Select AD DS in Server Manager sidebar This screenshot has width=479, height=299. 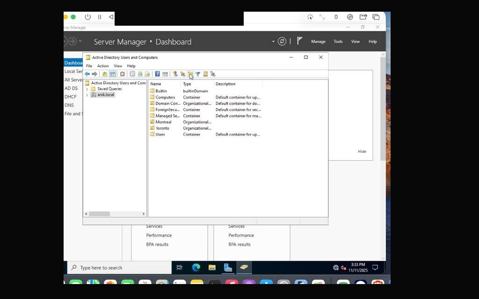71,88
